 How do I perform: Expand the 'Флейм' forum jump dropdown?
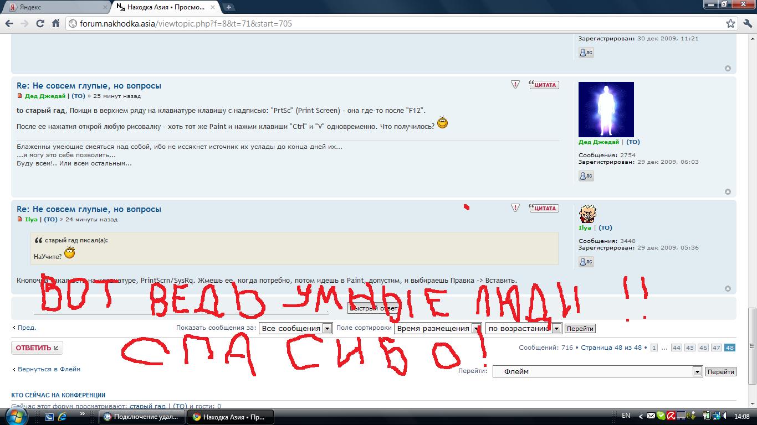point(698,372)
